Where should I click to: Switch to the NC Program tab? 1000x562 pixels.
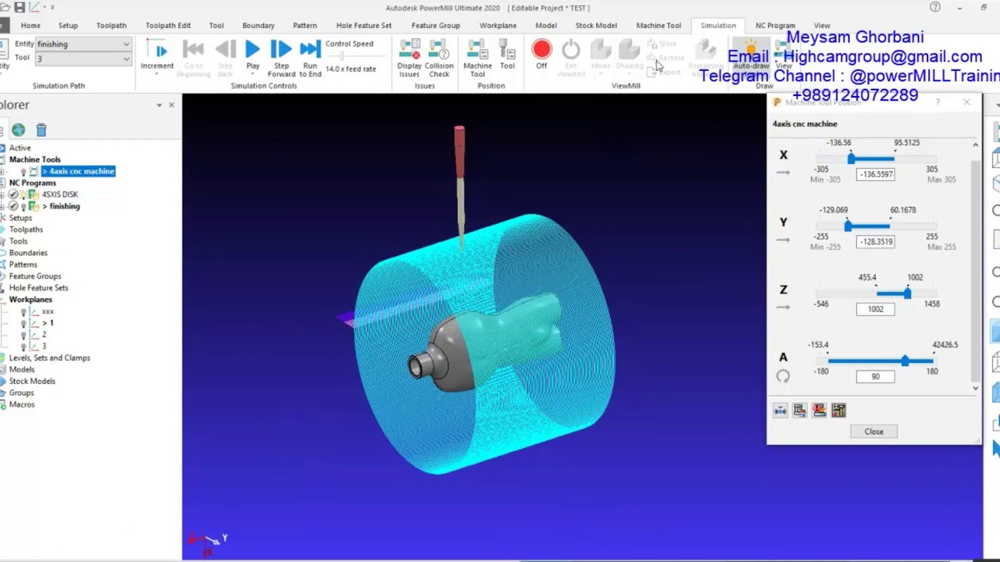pos(775,26)
